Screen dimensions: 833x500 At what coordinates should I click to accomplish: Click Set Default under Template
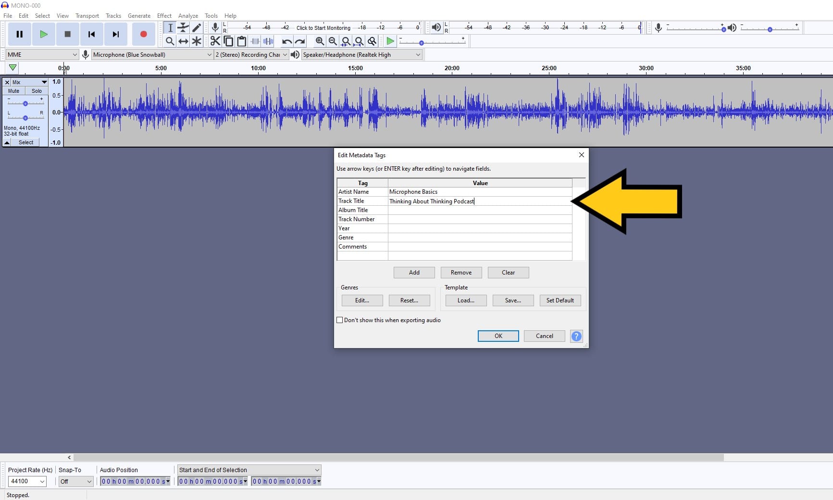[560, 300]
